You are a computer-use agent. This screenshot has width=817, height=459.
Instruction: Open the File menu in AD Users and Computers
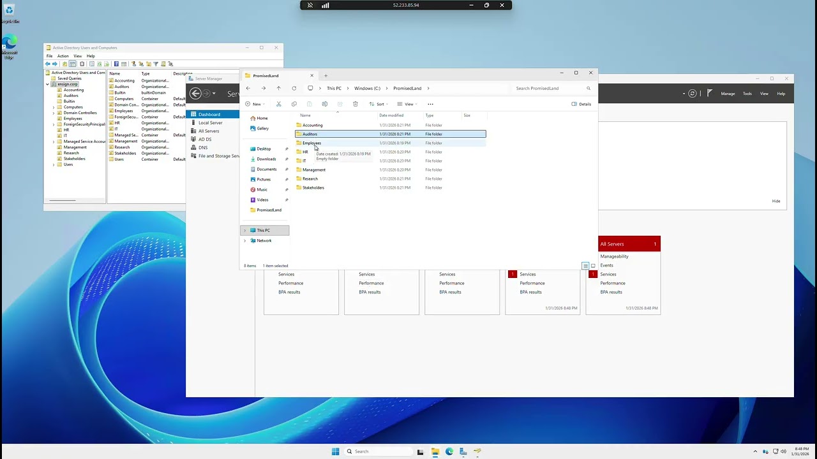coord(49,56)
